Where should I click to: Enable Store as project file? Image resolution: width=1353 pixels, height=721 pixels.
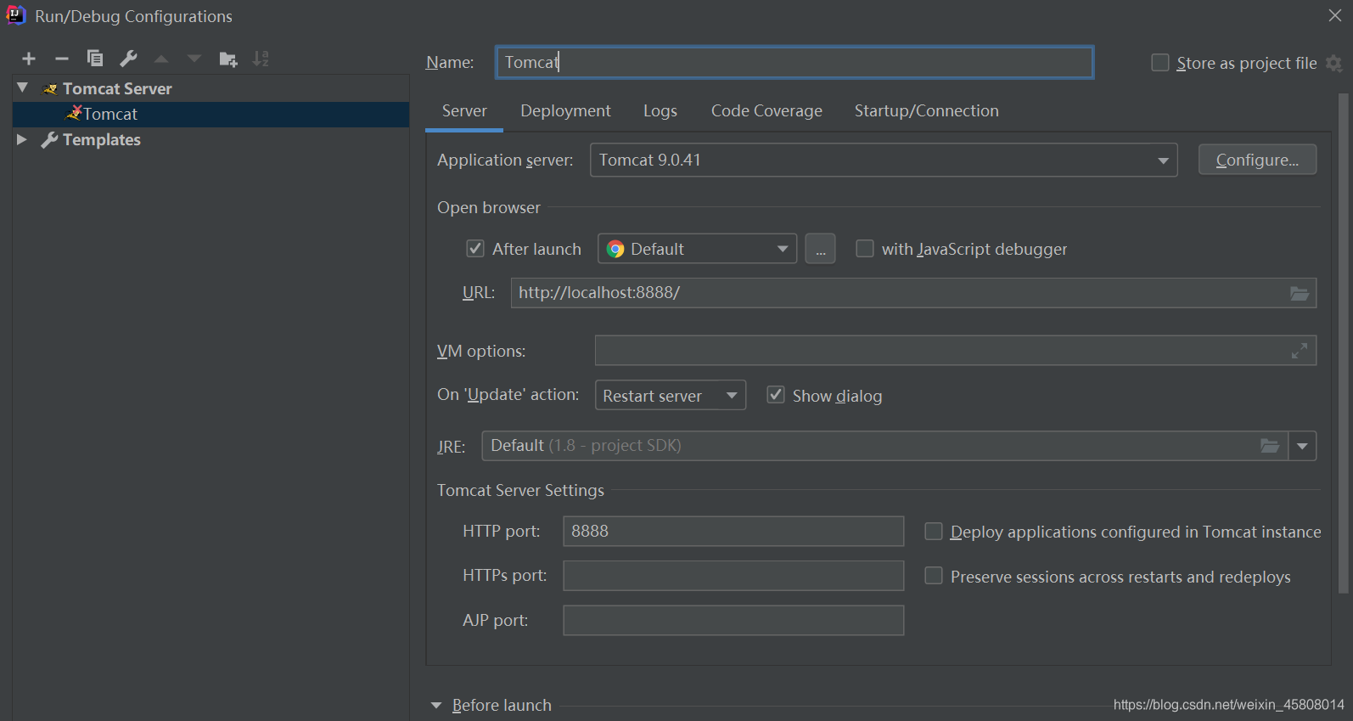[x=1159, y=63]
